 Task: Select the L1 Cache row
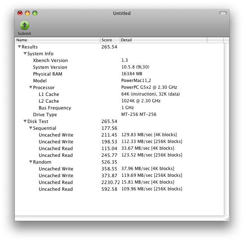120,94
